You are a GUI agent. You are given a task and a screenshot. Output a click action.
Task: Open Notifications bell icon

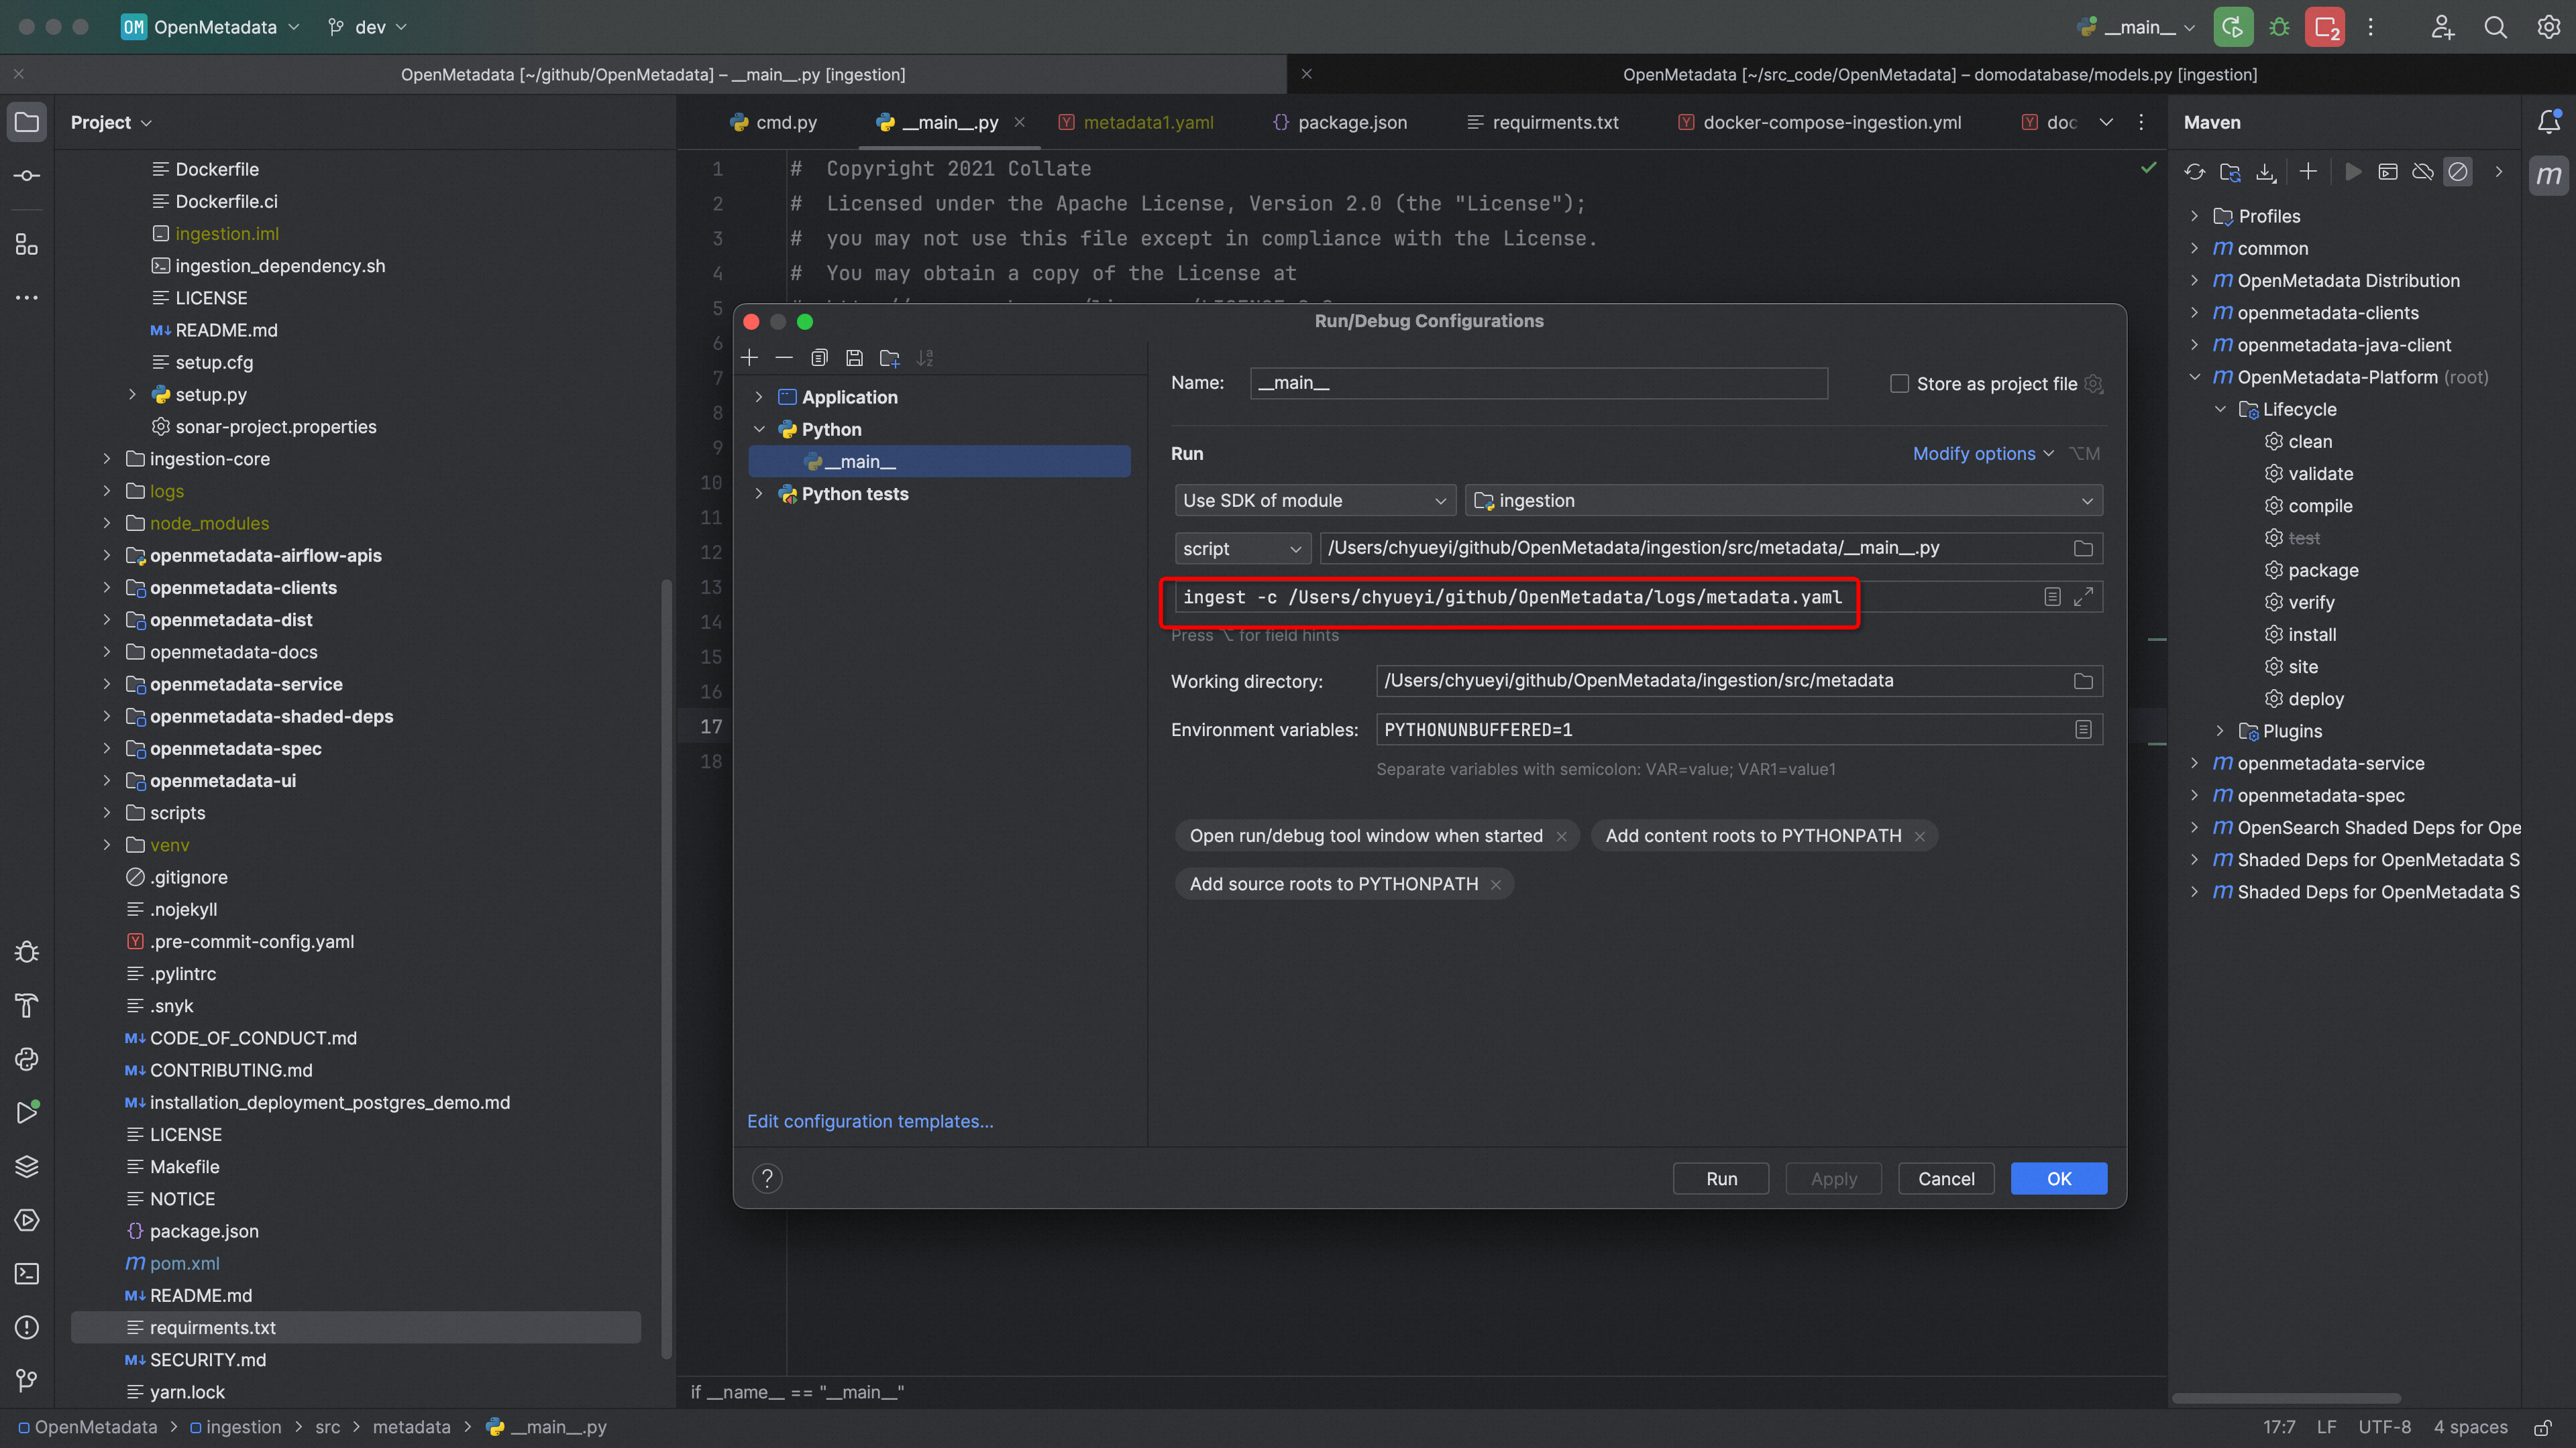click(2548, 122)
